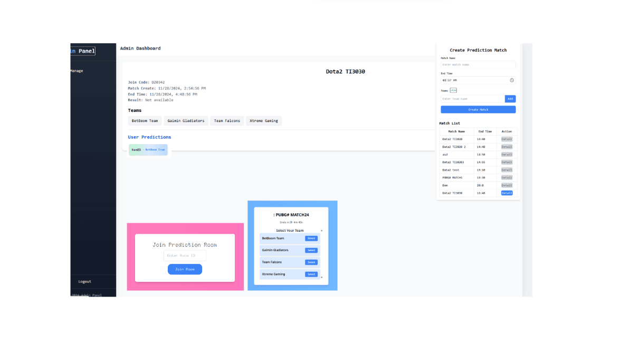Image resolution: width=631 pixels, height=351 pixels.
Task: Select Team Falcons in prediction card
Action: 311,262
